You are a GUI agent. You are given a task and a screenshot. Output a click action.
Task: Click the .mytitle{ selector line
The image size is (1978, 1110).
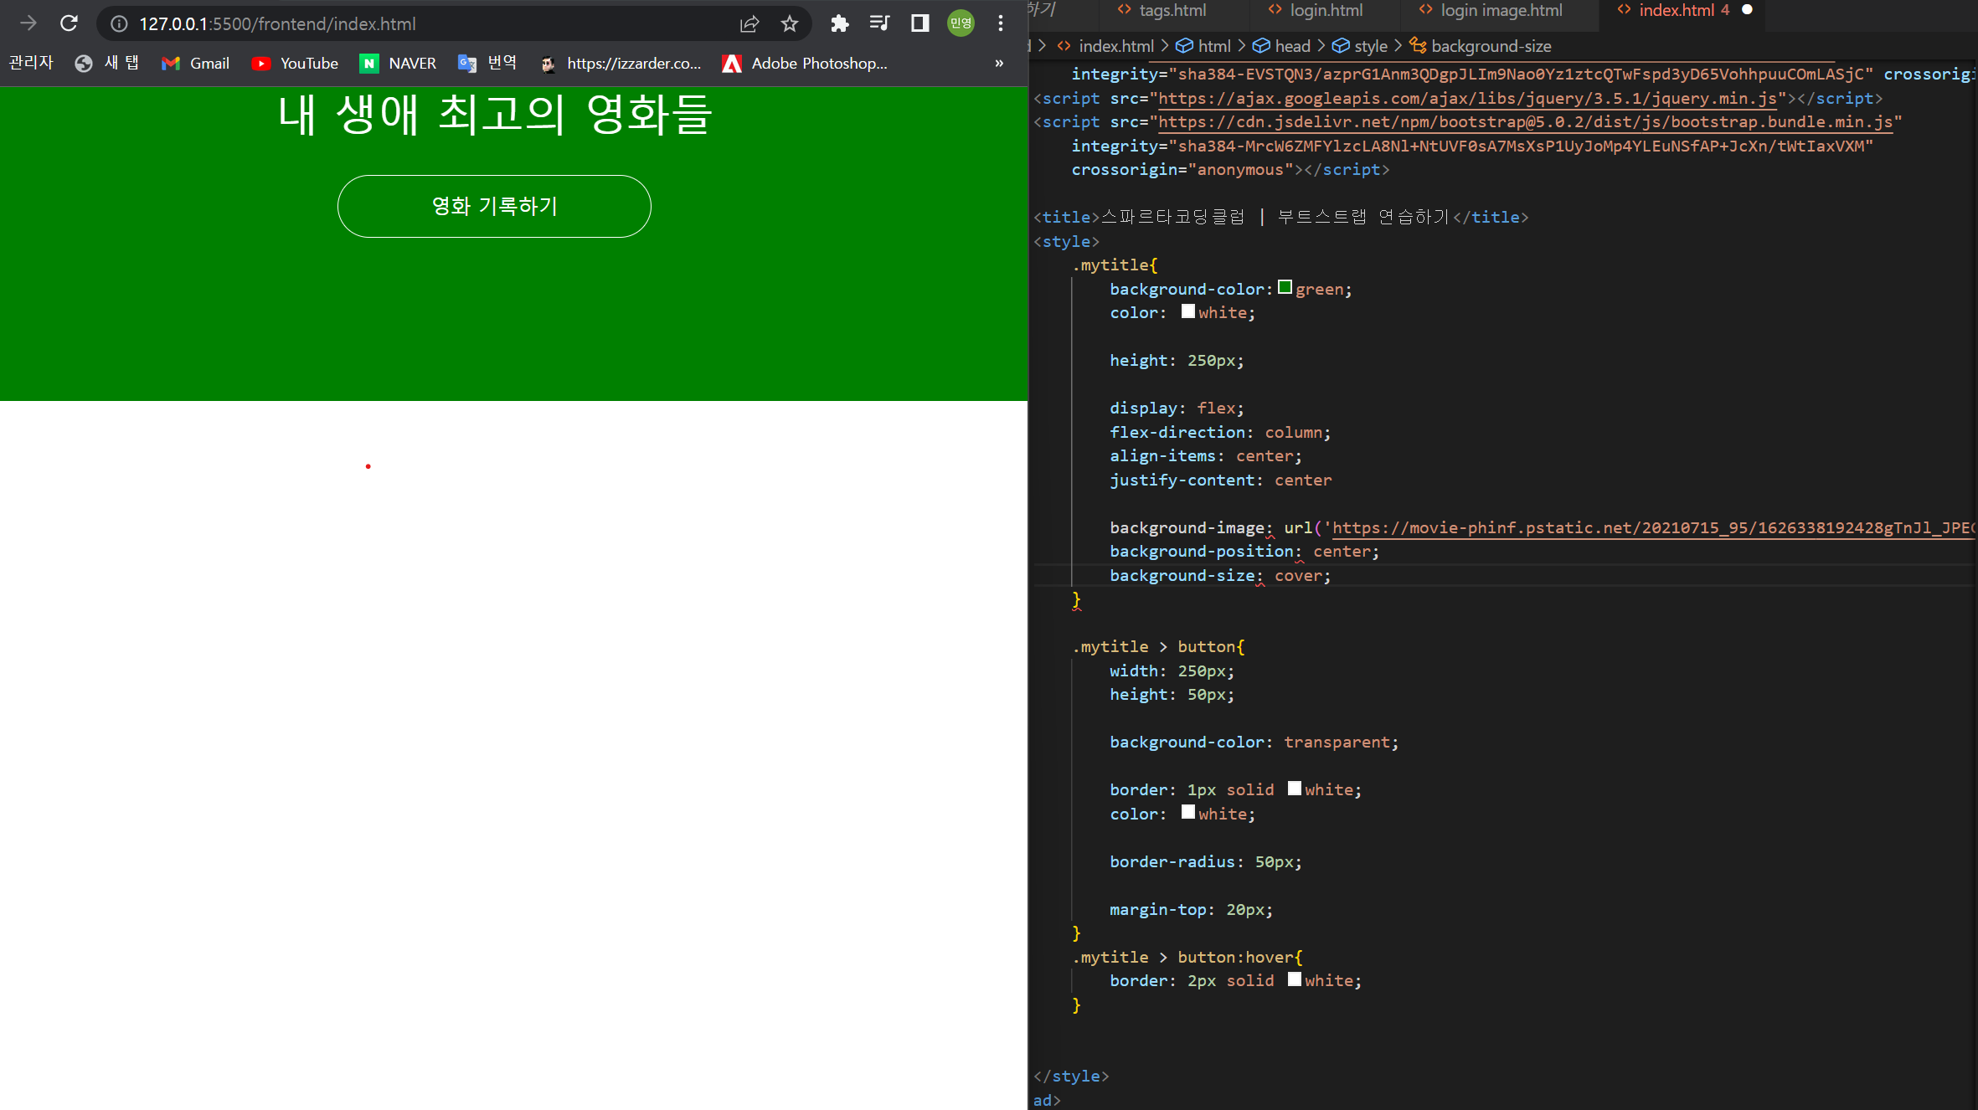pos(1114,265)
